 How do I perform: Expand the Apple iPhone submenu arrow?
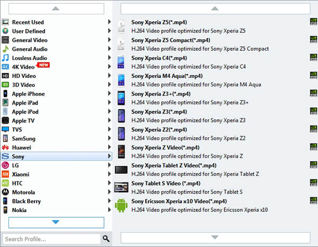(x=109, y=94)
